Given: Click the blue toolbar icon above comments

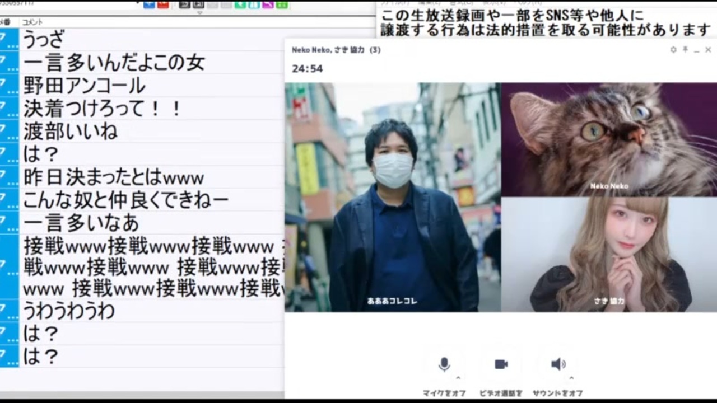Looking at the screenshot, I should tap(149, 4).
